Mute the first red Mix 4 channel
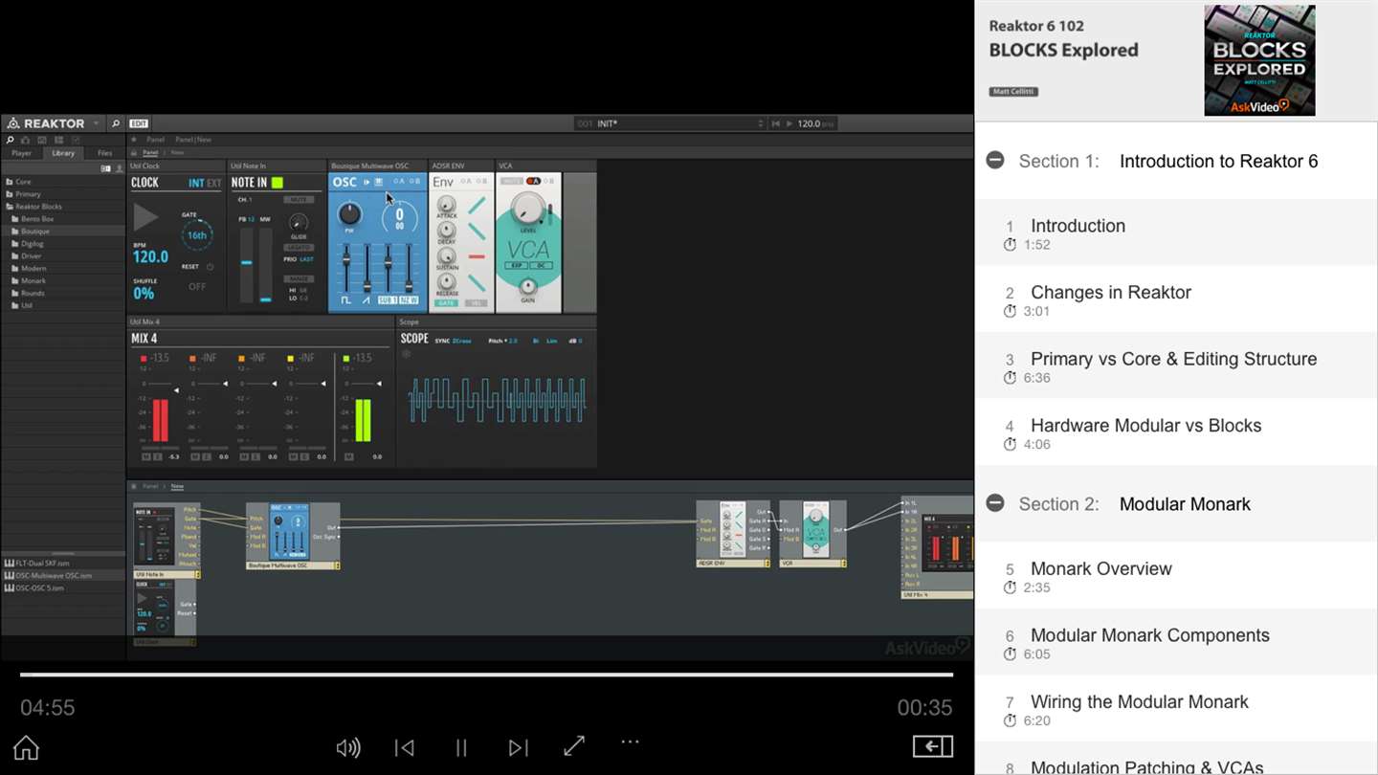1378x775 pixels. [145, 456]
